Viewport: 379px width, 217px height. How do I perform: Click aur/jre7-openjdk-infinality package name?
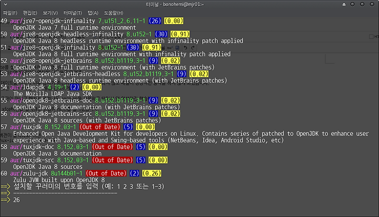point(53,21)
